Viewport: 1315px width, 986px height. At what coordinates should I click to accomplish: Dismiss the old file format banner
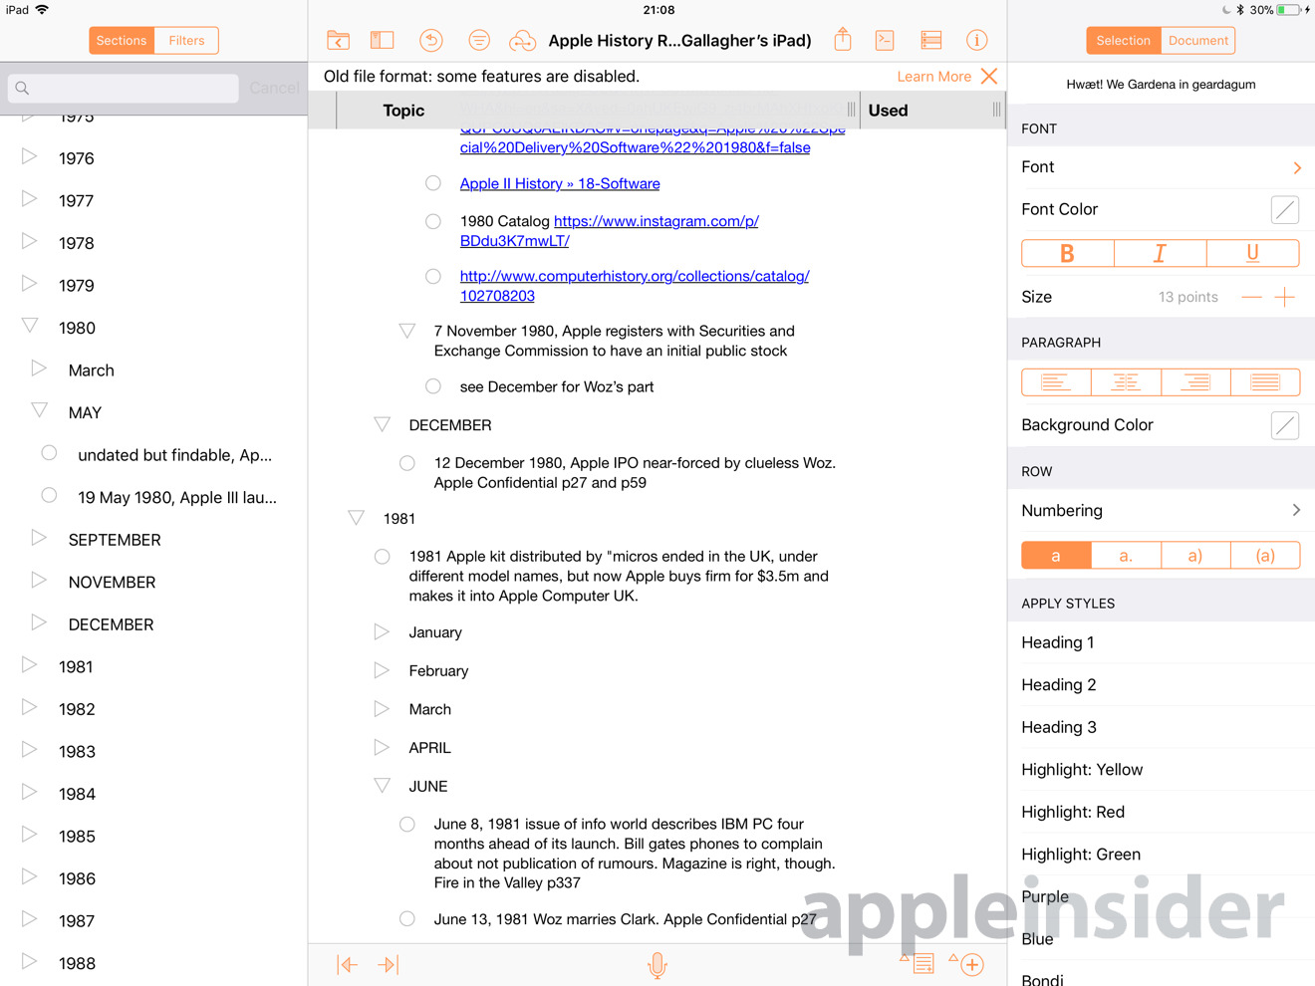(989, 77)
